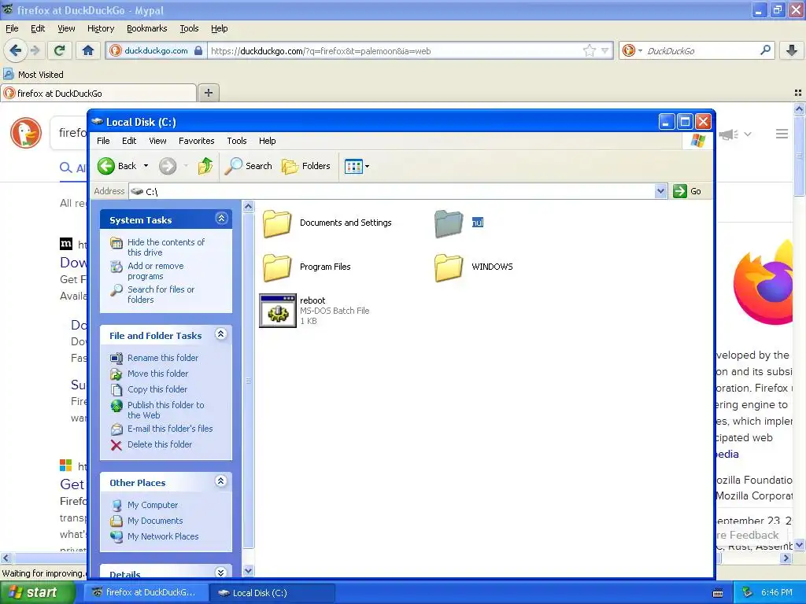Click Copy this folder task
The width and height of the screenshot is (806, 604).
click(x=157, y=389)
